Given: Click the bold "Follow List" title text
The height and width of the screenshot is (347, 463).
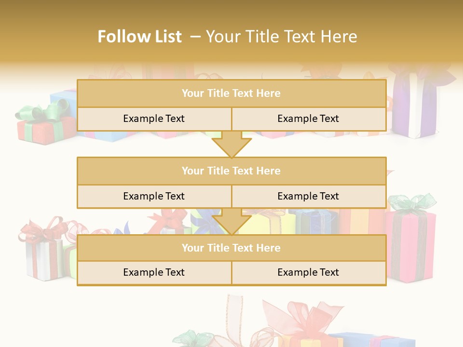Looking at the screenshot, I should click(140, 37).
